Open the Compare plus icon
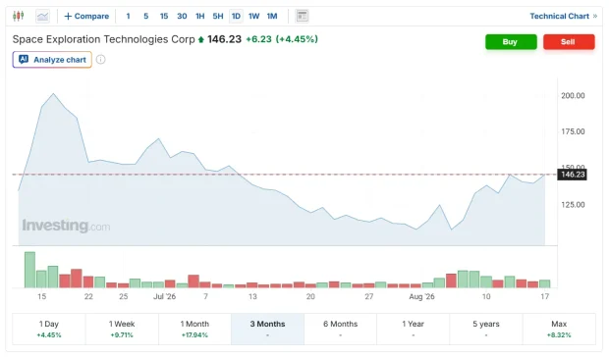The height and width of the screenshot is (357, 609). (68, 16)
